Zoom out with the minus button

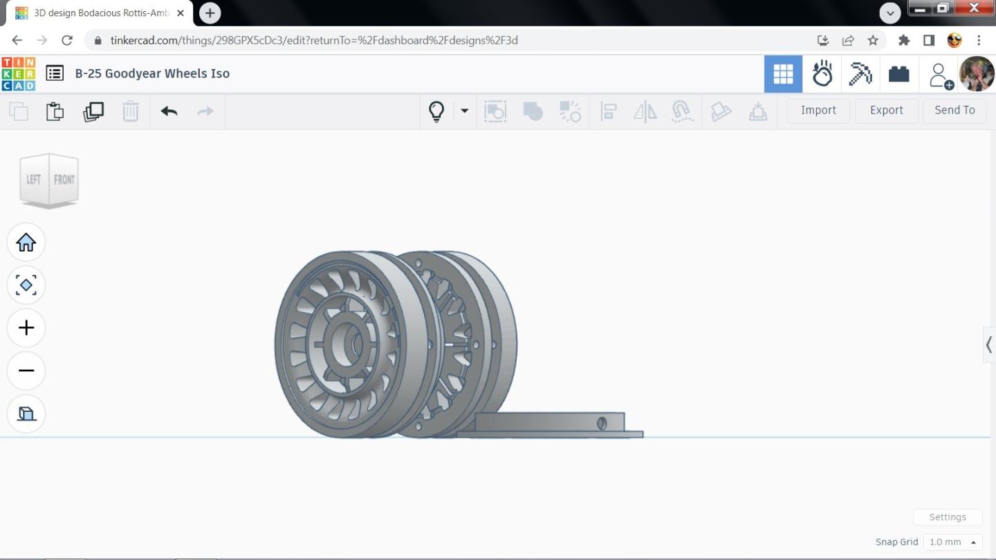click(26, 371)
